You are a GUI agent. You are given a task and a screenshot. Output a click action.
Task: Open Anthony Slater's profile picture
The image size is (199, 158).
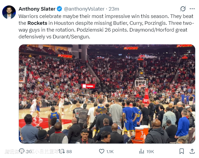pos(9,12)
